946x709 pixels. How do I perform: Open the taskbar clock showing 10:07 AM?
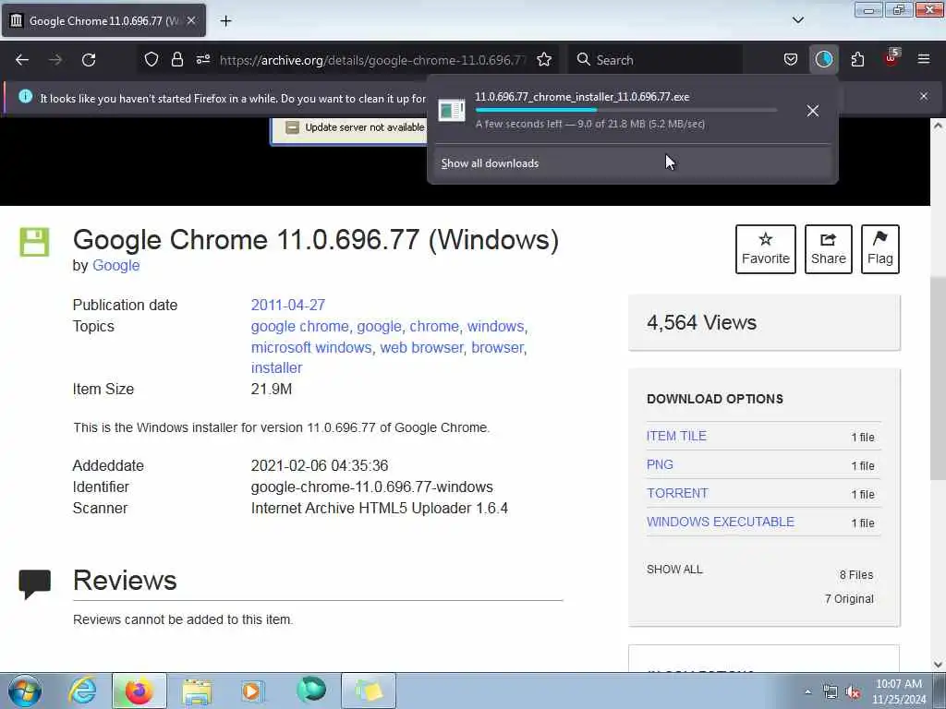tap(899, 691)
